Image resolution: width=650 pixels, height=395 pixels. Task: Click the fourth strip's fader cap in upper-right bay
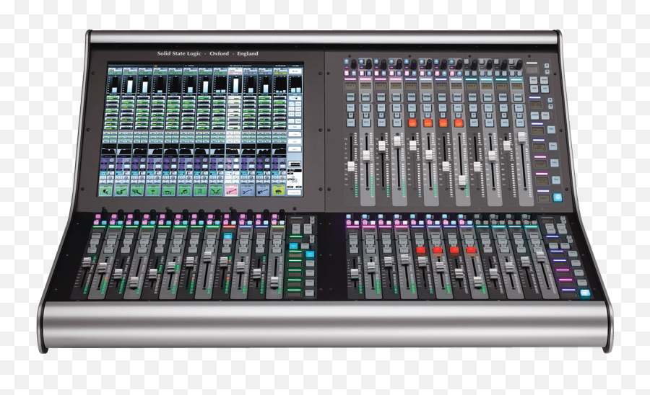coord(397,141)
